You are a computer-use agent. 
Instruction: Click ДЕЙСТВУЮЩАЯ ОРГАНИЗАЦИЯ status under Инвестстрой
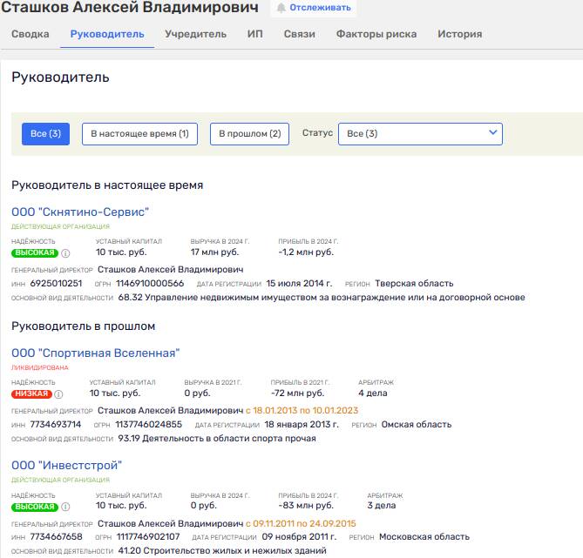61,480
